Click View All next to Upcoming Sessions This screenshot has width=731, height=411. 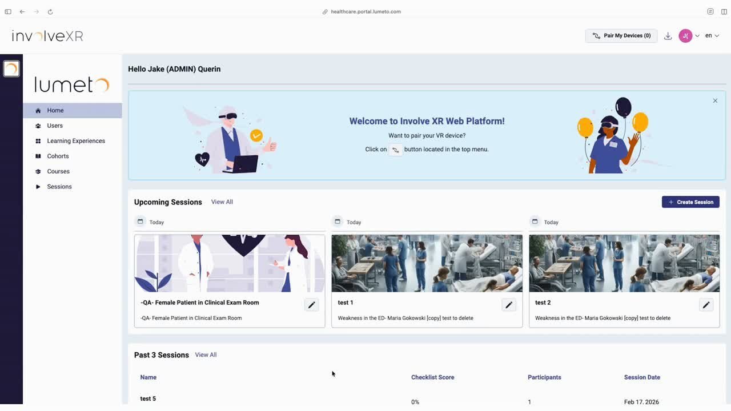tap(222, 202)
